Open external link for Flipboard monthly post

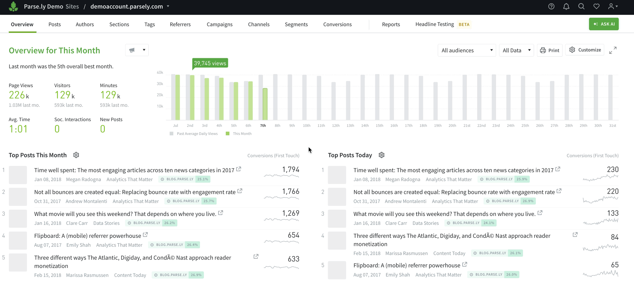point(145,235)
